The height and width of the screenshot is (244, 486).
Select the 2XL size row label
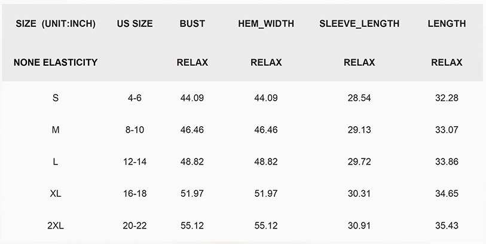click(x=56, y=225)
